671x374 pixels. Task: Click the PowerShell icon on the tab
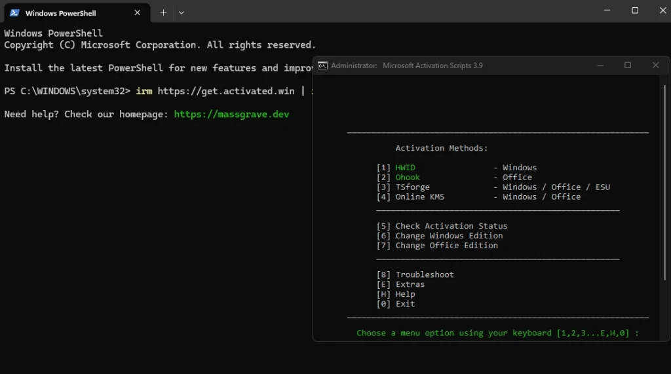[x=14, y=13]
